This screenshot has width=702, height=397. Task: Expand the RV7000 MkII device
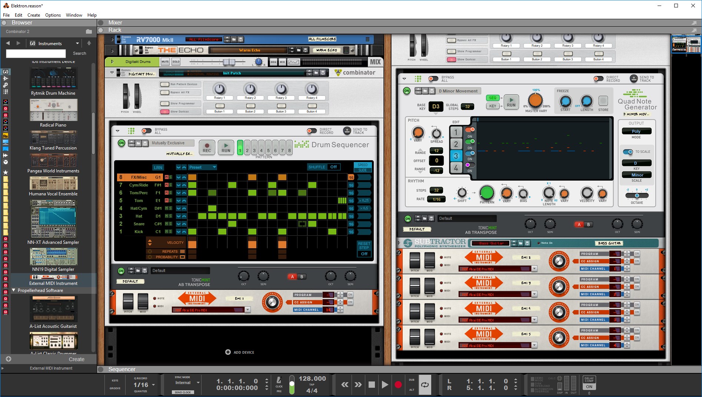112,39
